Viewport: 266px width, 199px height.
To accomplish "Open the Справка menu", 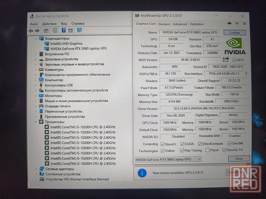I will click(x=78, y=23).
